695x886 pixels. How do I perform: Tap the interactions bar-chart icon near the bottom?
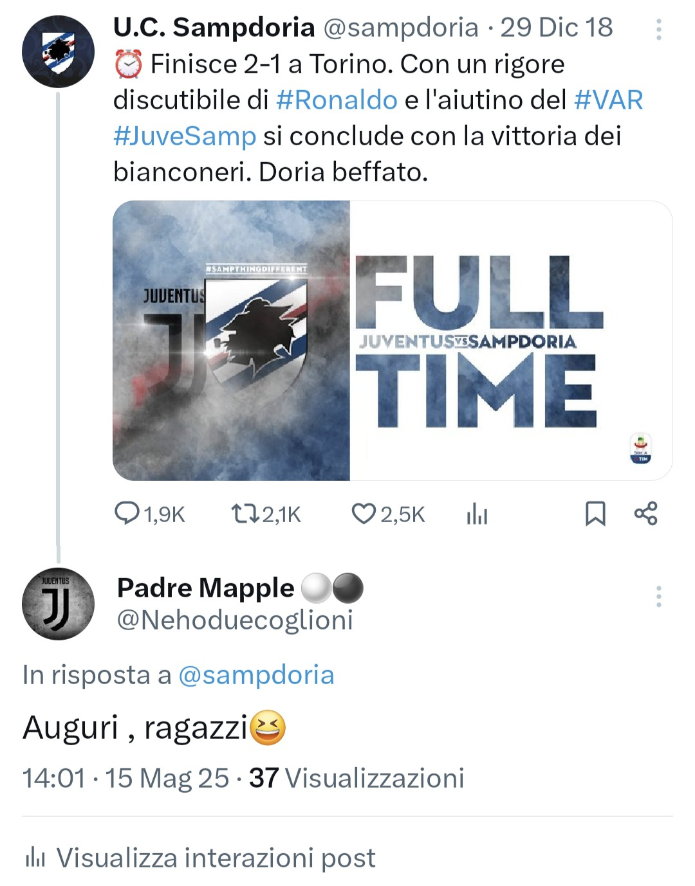35,858
